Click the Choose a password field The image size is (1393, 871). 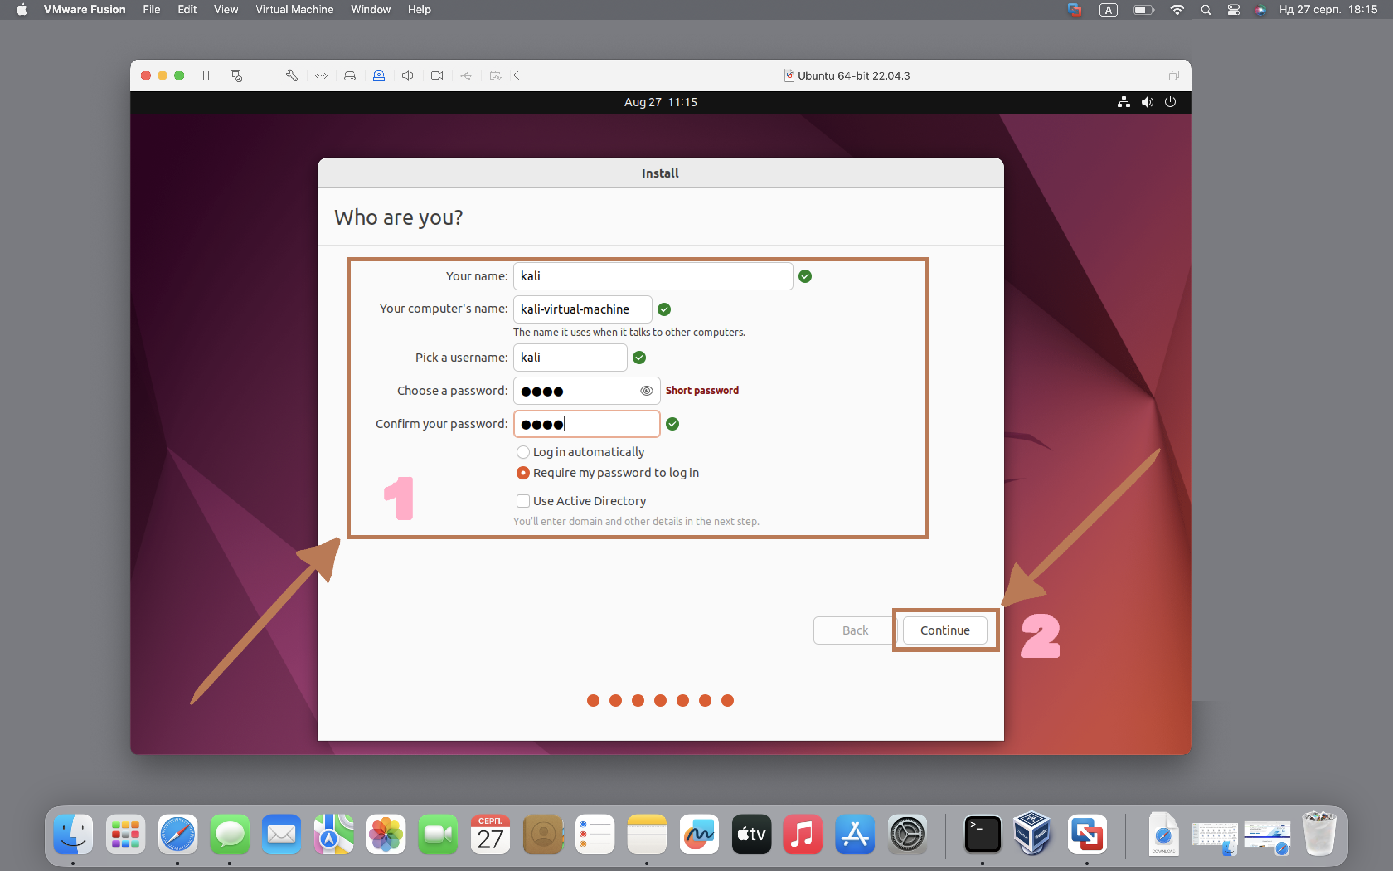[587, 391]
